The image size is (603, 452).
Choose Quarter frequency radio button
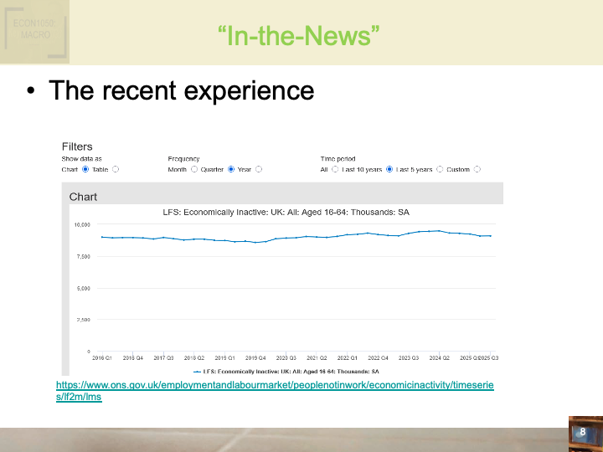click(x=231, y=169)
